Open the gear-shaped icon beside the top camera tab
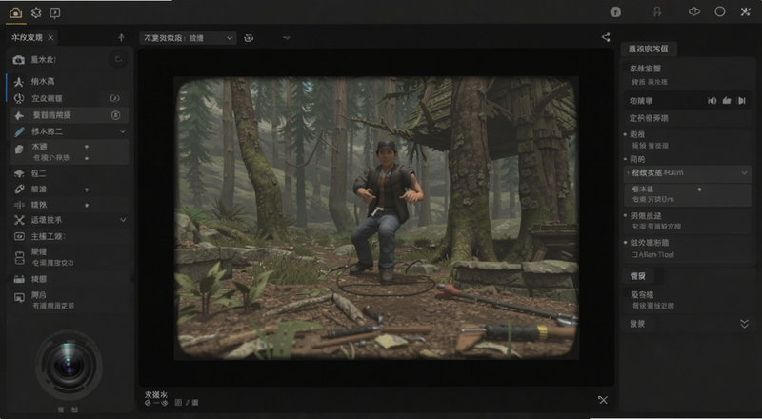This screenshot has height=419, width=762. pyautogui.click(x=36, y=12)
